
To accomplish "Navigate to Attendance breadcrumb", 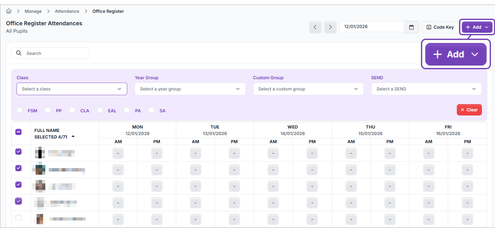I will click(67, 11).
